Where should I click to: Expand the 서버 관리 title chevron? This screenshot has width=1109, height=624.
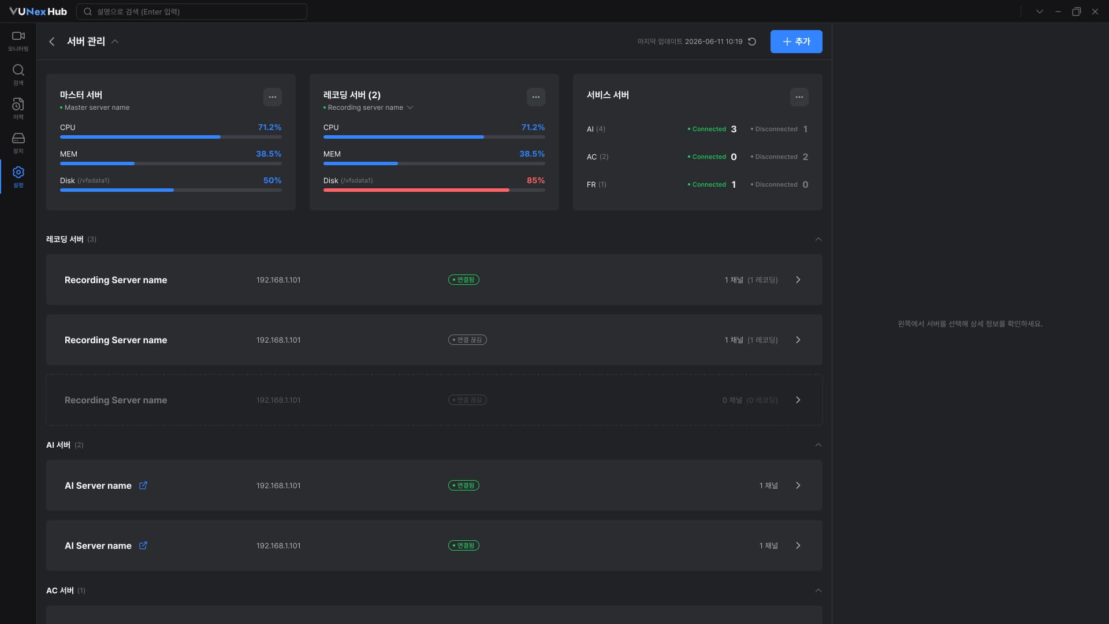point(115,42)
